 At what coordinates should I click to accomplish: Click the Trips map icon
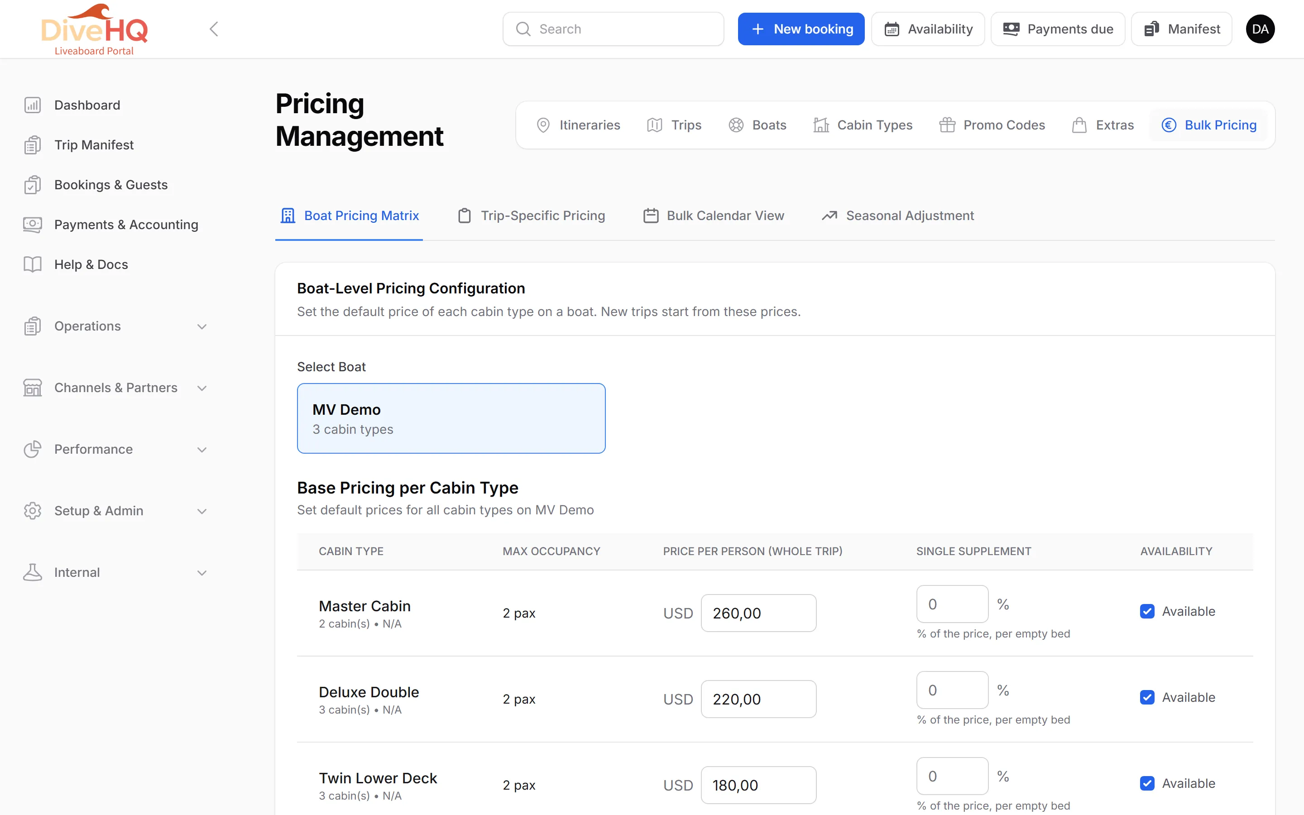click(x=655, y=125)
